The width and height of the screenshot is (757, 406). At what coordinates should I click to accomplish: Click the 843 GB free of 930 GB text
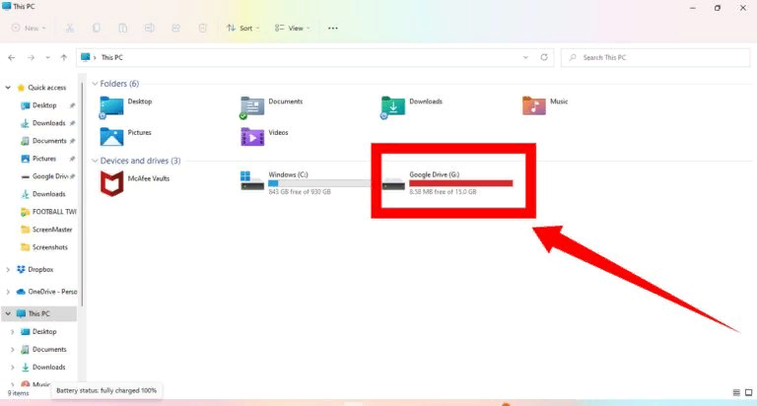point(300,191)
